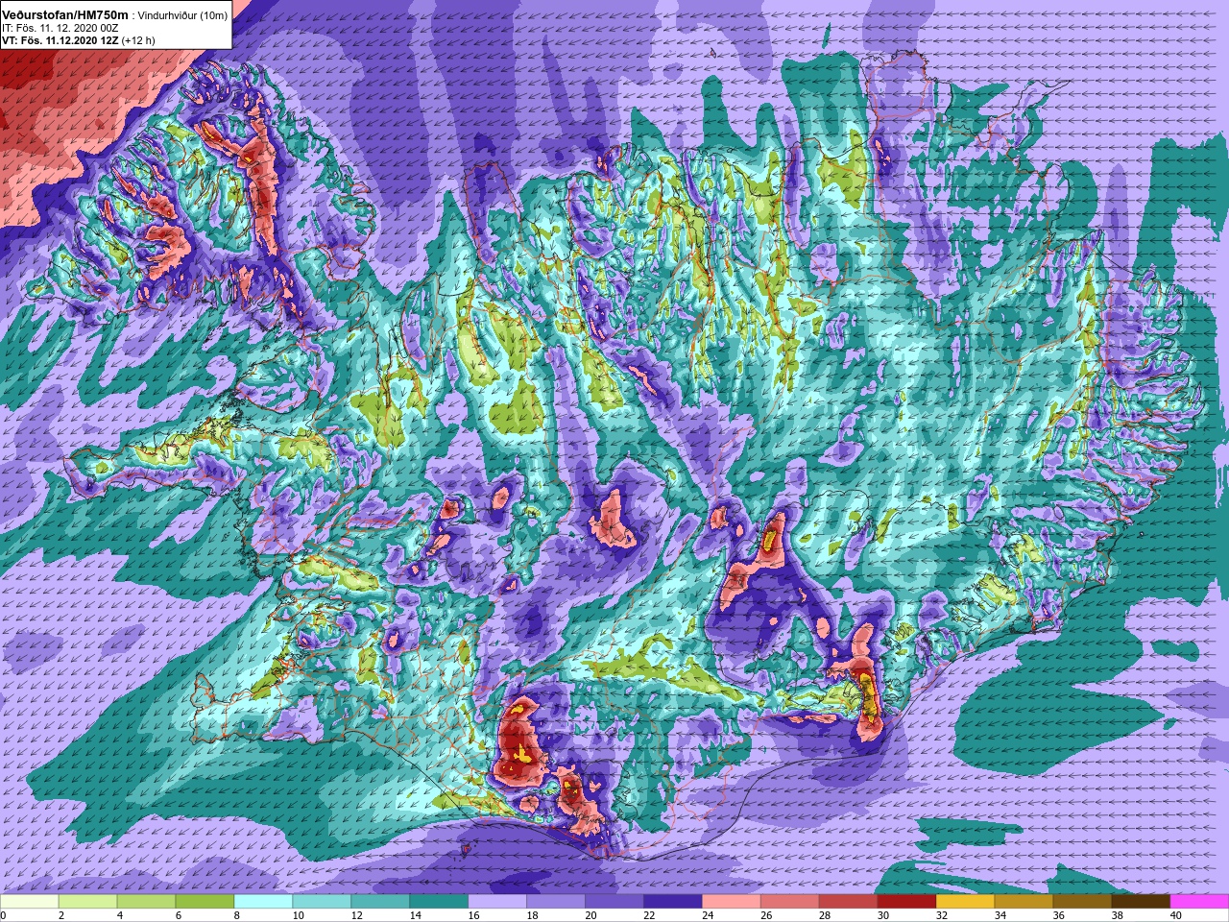Click the magenta above-40 legend swatch
The height and width of the screenshot is (922, 1229).
[1199, 901]
